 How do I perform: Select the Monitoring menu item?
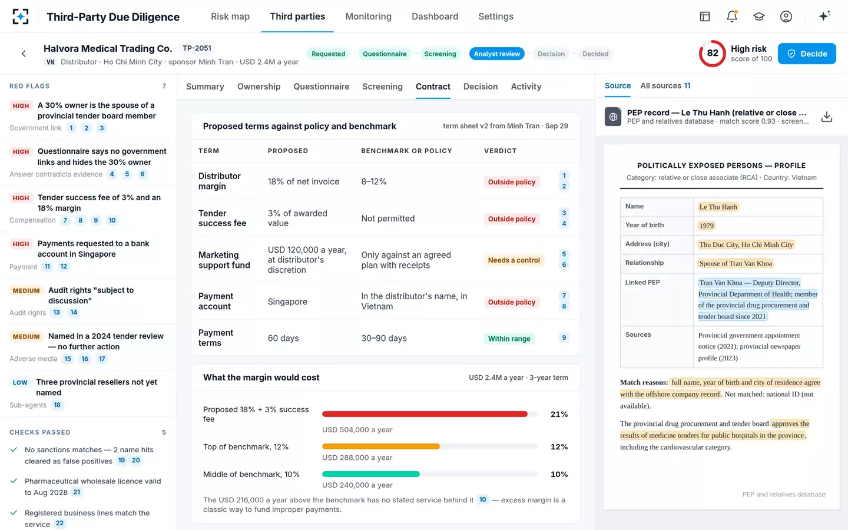pyautogui.click(x=368, y=16)
